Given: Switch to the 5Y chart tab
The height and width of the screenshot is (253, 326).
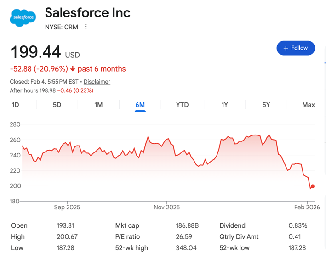Looking at the screenshot, I should tap(266, 105).
